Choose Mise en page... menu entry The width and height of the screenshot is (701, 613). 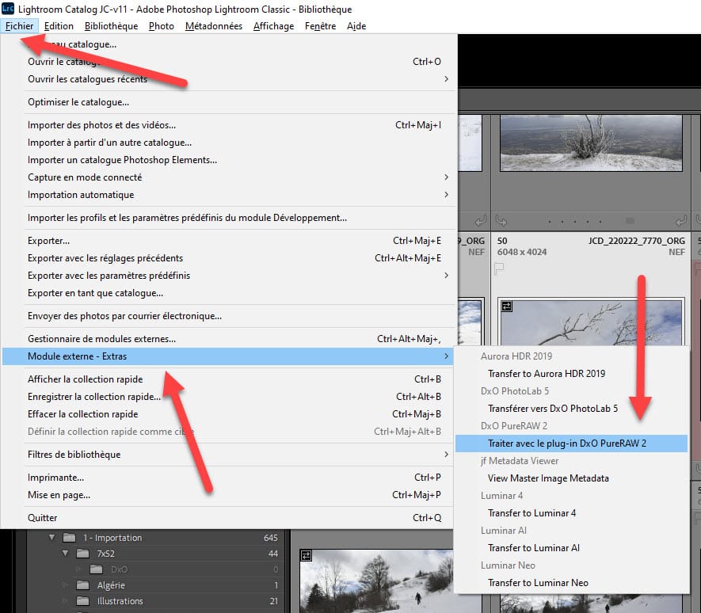(230, 495)
